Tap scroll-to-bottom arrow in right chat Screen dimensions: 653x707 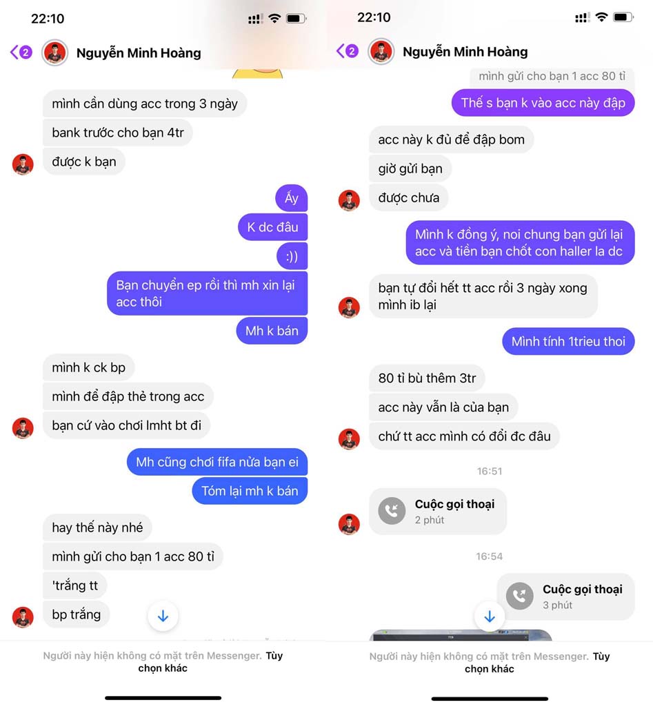490,616
